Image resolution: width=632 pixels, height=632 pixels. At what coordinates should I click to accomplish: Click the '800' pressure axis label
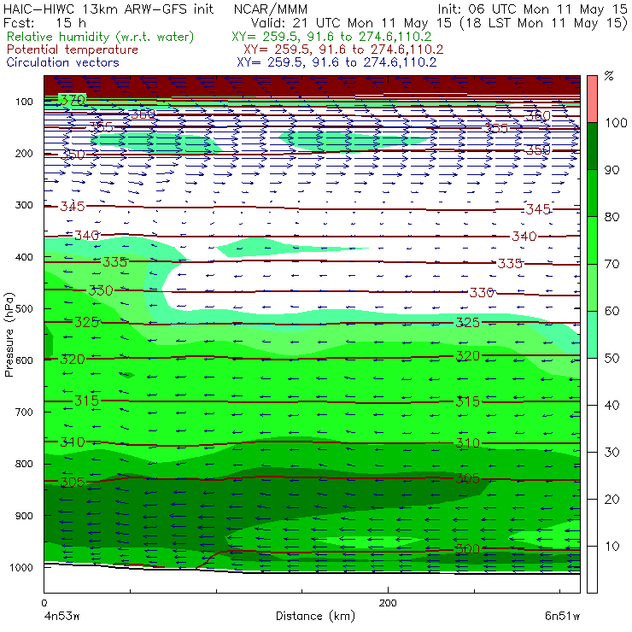click(24, 464)
